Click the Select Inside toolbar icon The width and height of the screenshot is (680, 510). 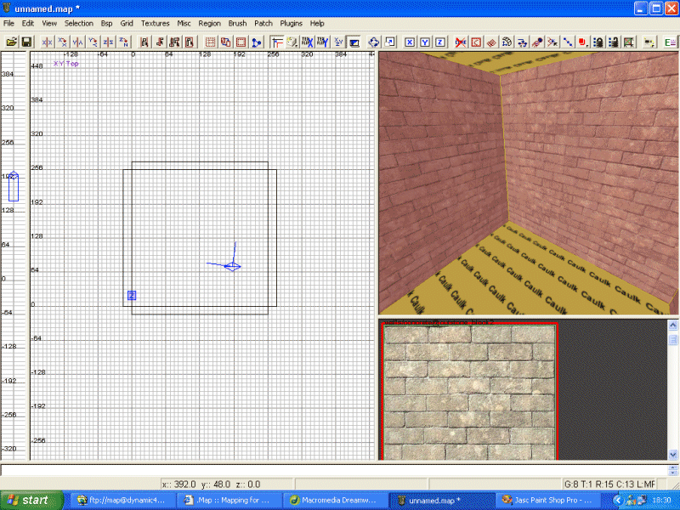pos(190,42)
